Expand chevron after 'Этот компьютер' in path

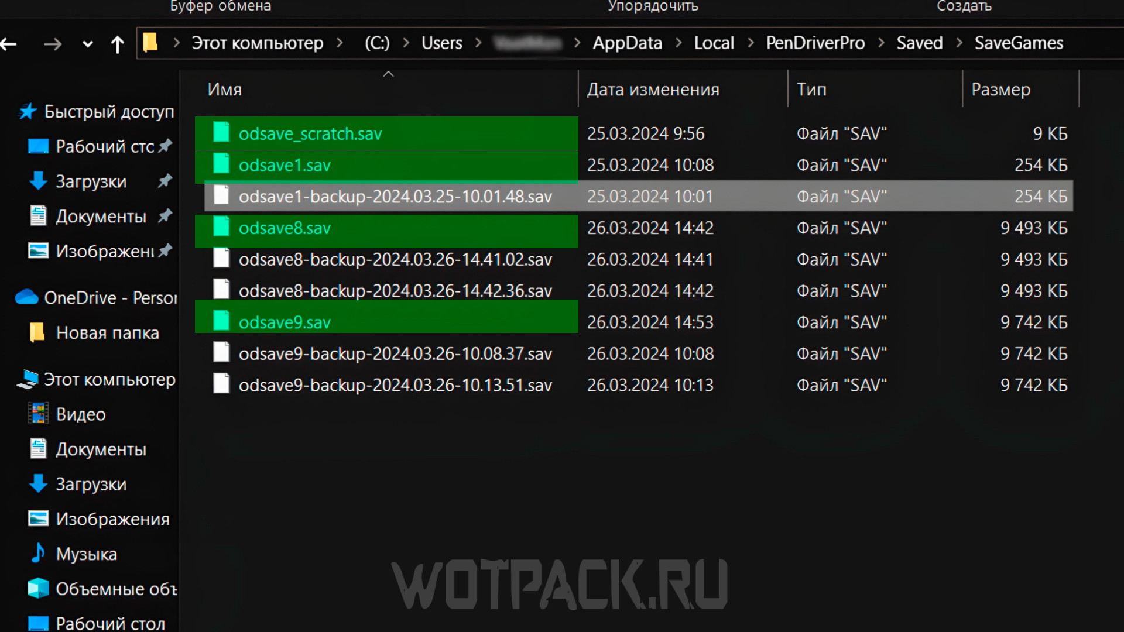tap(340, 43)
